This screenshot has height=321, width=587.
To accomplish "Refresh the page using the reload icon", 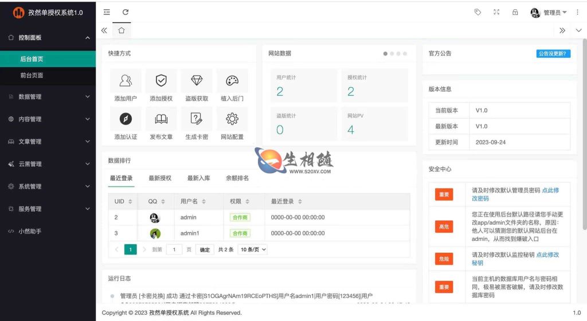I will coord(126,13).
